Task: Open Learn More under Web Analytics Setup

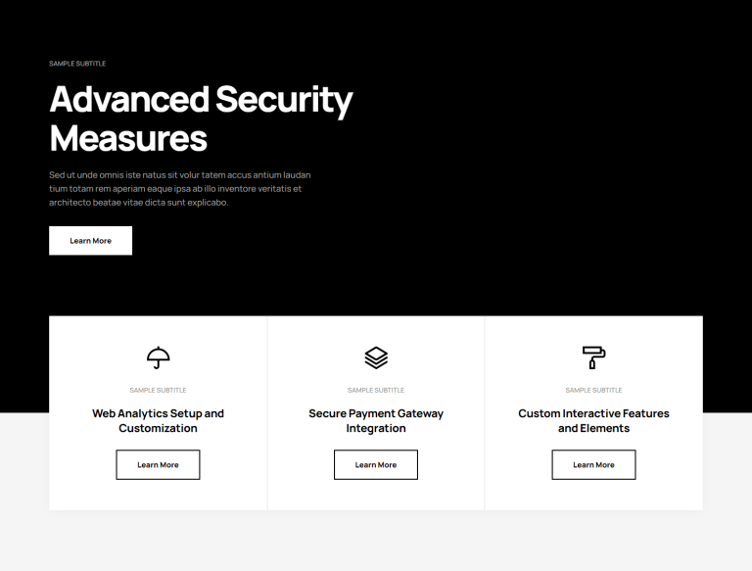Action: coord(158,464)
